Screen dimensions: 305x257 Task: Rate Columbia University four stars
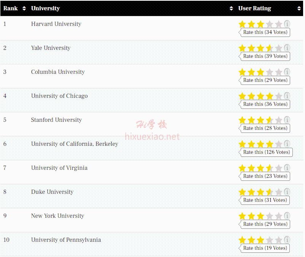tap(270, 72)
